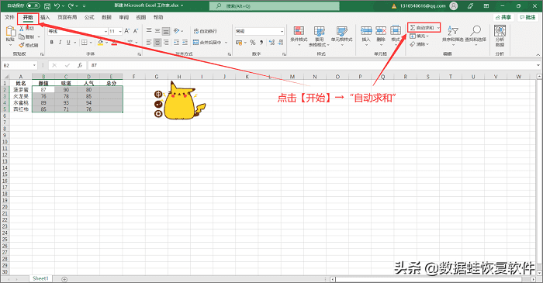Click the Paste clipboard icon
Image resolution: width=543 pixels, height=283 pixels.
pyautogui.click(x=10, y=32)
